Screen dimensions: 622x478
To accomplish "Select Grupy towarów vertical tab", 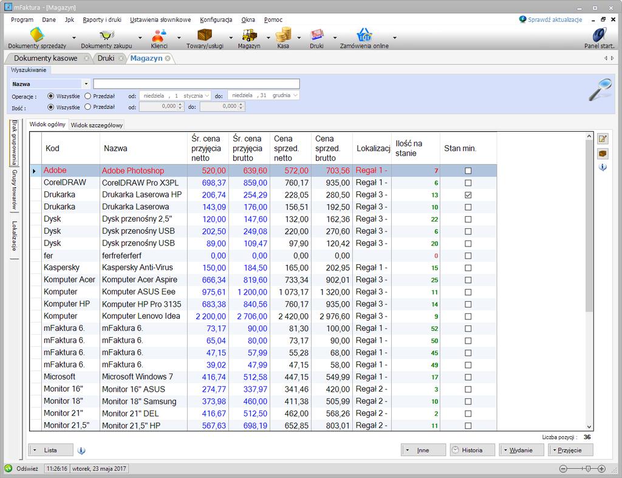I will click(x=15, y=189).
